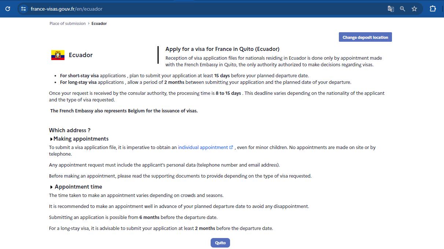444x249 pixels.
Task: Collapse the Making appointments section
Action: (51, 139)
